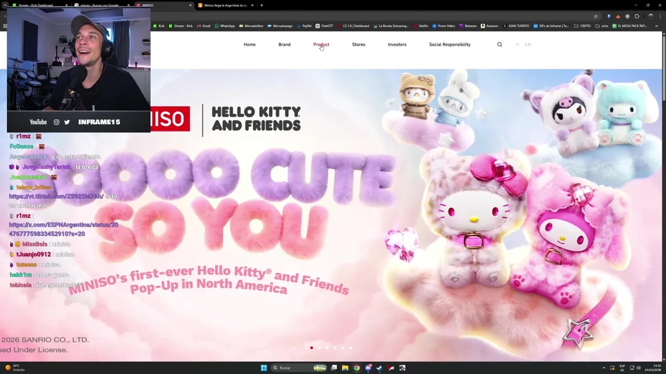
Task: Open the ESP language input indicator
Action: 622,368
